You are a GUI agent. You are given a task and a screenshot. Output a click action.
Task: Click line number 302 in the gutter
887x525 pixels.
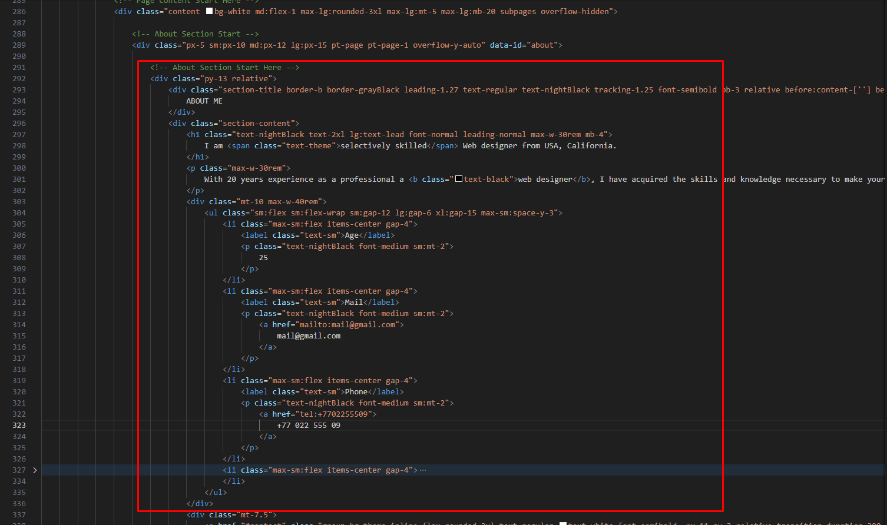tap(19, 190)
